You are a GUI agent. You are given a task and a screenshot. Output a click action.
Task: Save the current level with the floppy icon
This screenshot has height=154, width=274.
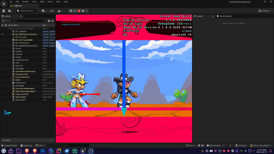coord(4,11)
